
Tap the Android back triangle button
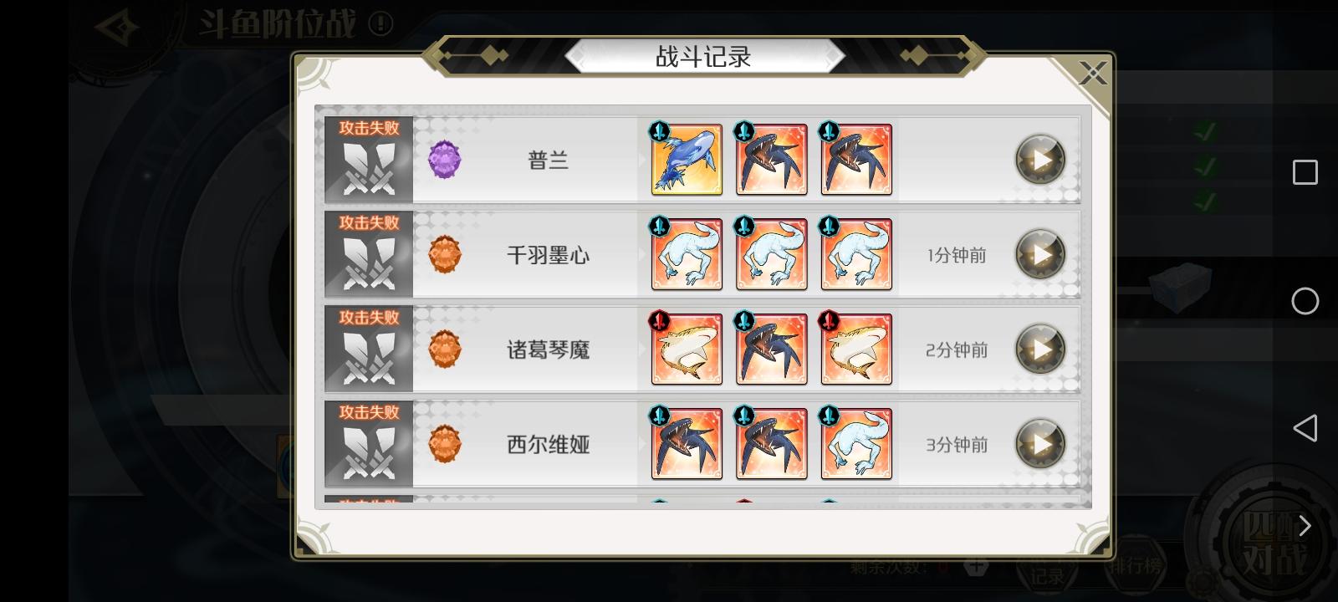(1305, 428)
